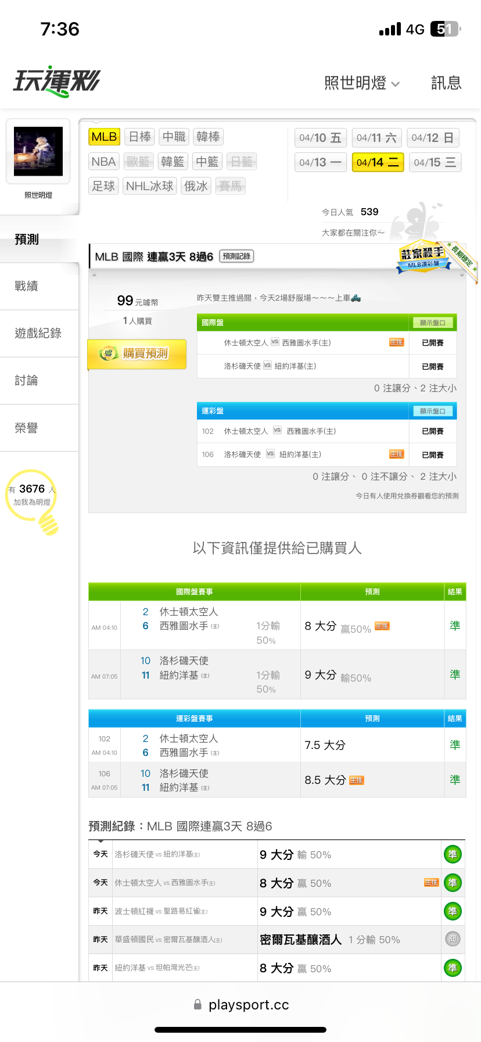
Task: Select the 04/13 一 date option
Action: pyautogui.click(x=320, y=162)
